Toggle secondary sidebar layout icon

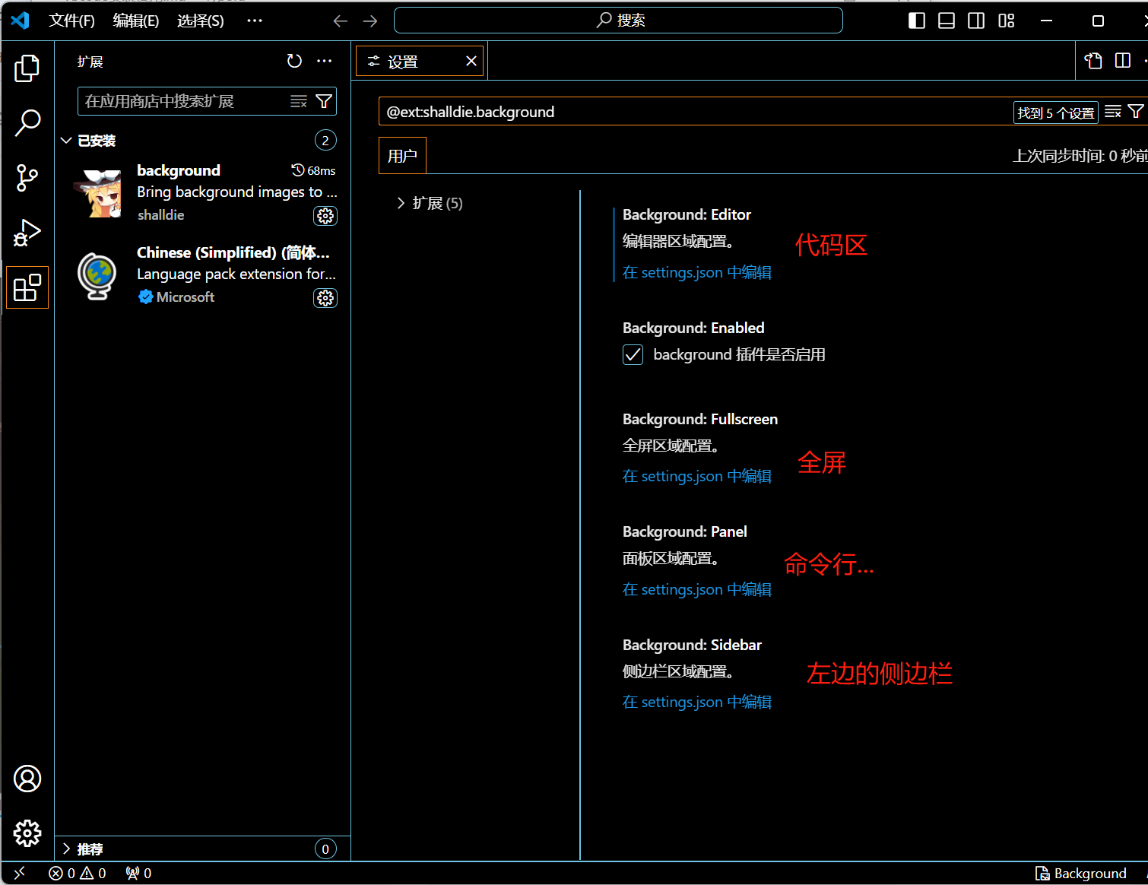pos(976,21)
